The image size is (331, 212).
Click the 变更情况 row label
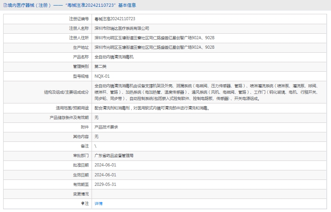tap(80, 194)
